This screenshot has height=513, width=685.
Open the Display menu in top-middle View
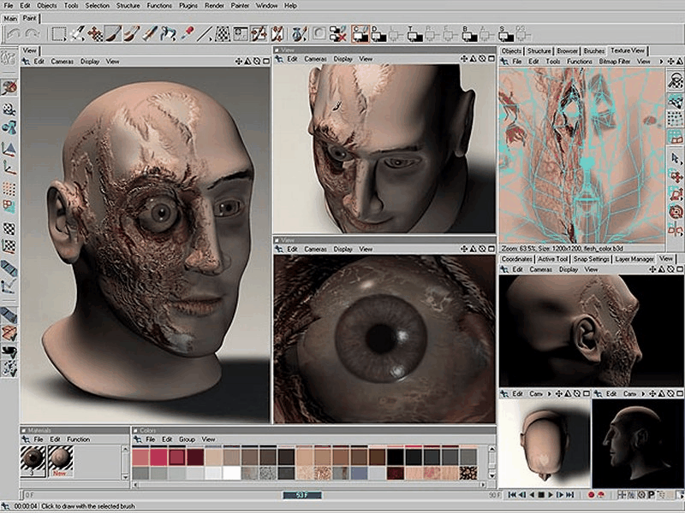tap(343, 58)
